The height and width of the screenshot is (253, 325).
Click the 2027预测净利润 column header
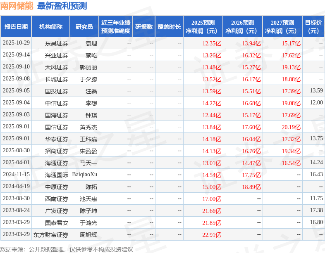(x=282, y=27)
